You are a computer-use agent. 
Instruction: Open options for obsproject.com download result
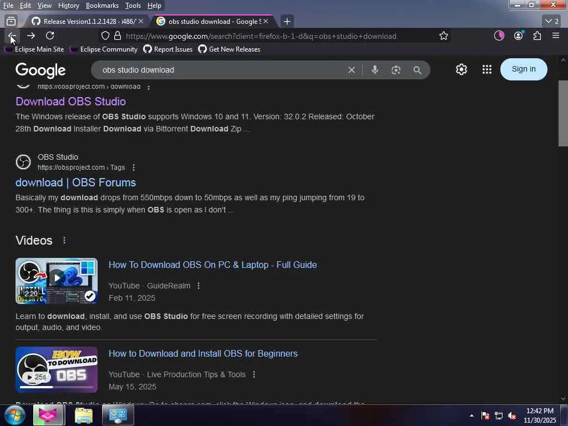(148, 87)
